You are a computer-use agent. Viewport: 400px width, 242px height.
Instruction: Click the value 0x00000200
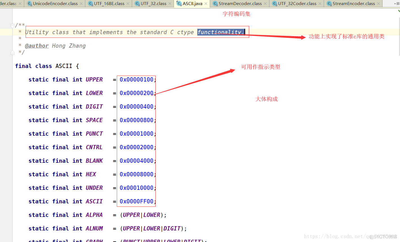[137, 93]
